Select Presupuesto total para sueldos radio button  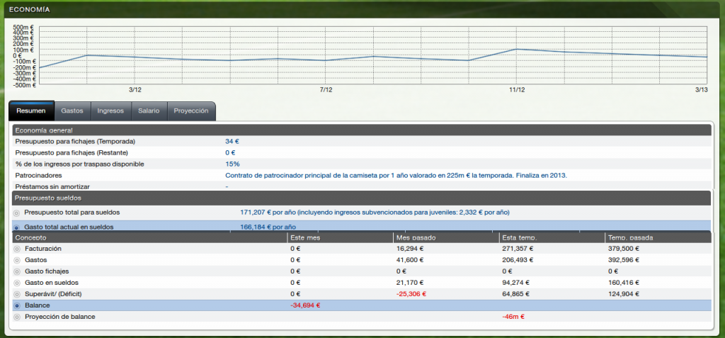pos(17,213)
